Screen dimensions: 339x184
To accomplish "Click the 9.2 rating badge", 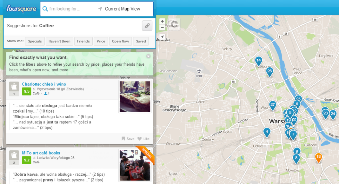I will click(x=27, y=160).
